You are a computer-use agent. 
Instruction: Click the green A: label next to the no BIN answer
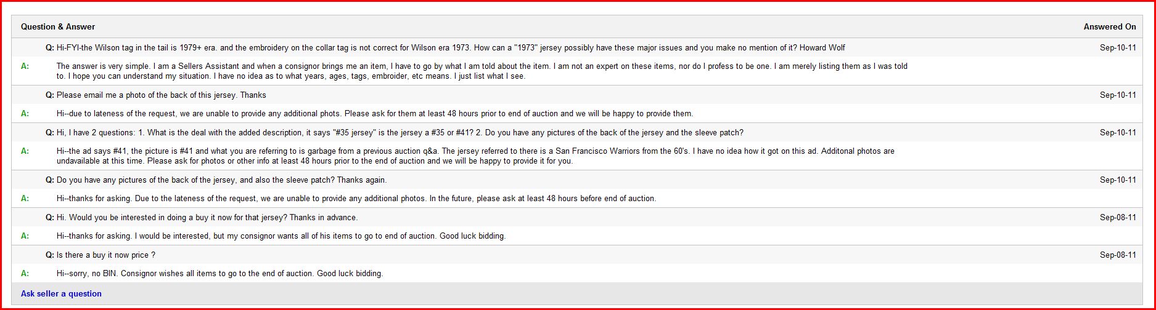click(25, 274)
